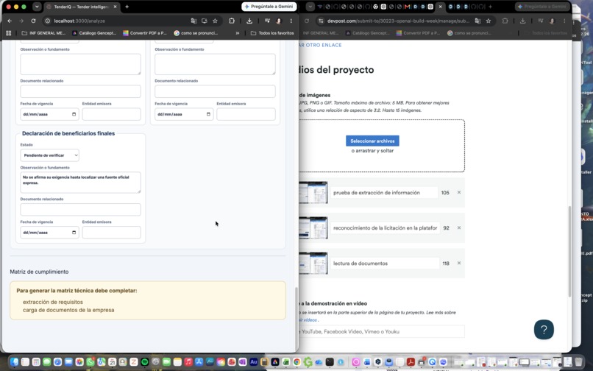Open Chrome three-dot menu in TenderIQ window
The width and height of the screenshot is (593, 371).
(x=291, y=21)
